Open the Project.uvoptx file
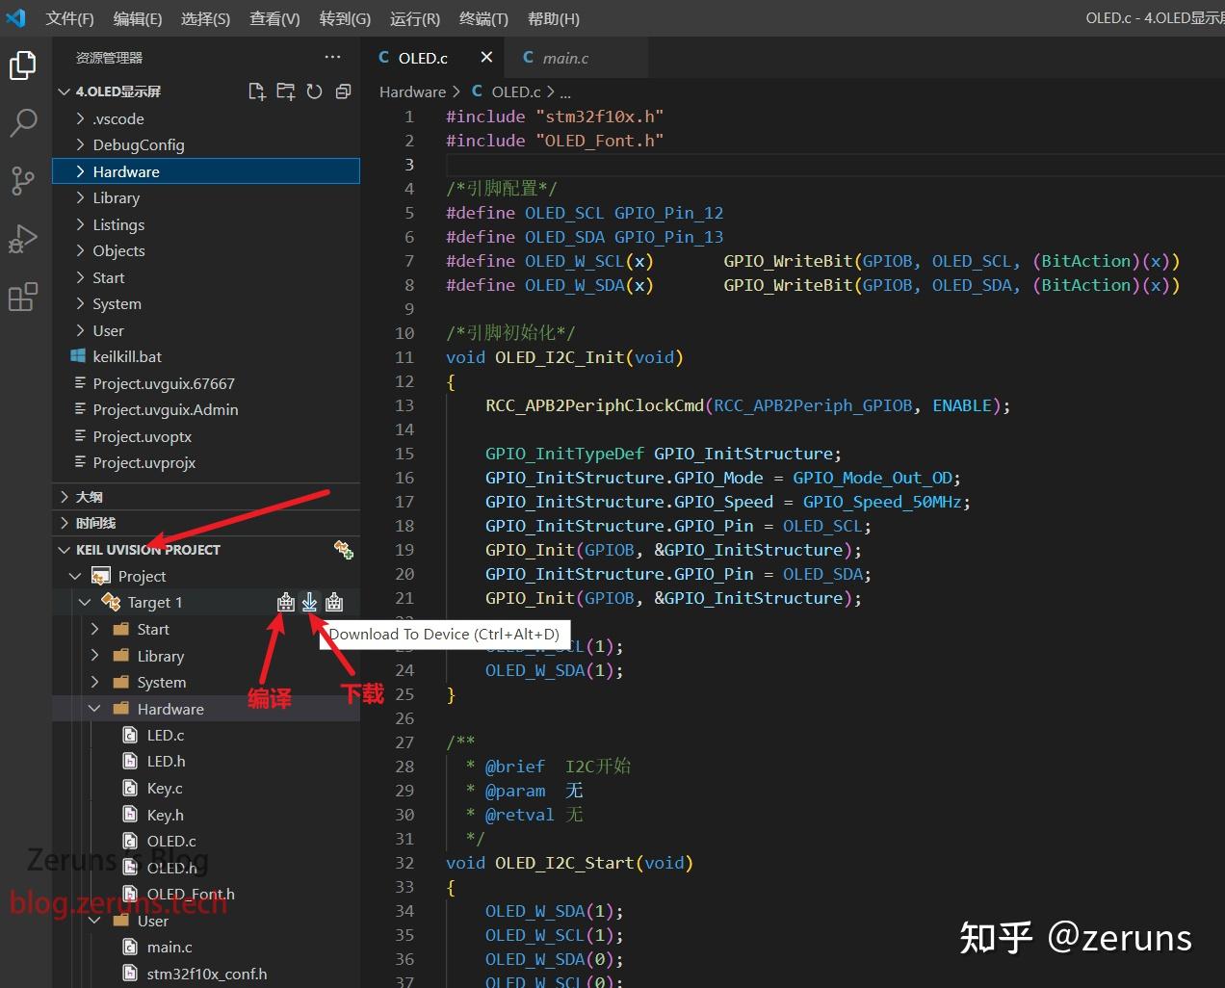This screenshot has height=988, width=1225. point(206,436)
